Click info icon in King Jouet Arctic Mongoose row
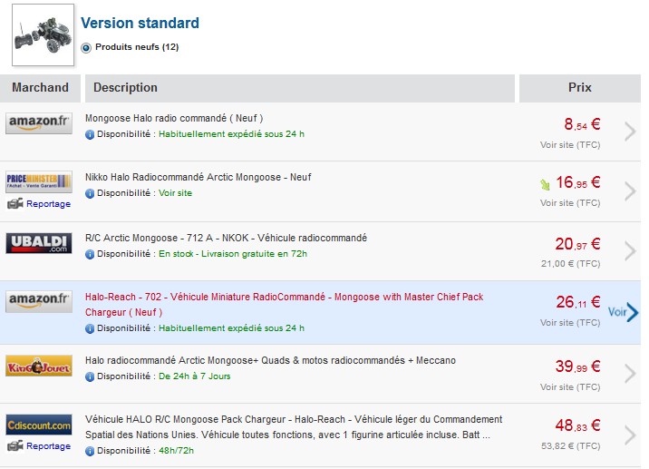Viewport: 649px width, 469px height. point(90,377)
